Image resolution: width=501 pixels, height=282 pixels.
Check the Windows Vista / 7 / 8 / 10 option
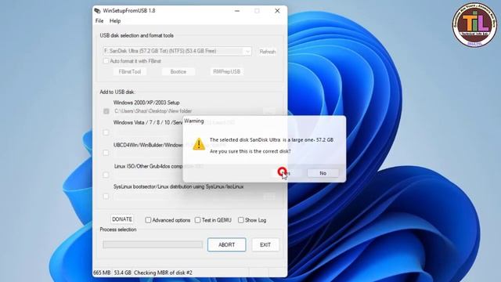106,132
